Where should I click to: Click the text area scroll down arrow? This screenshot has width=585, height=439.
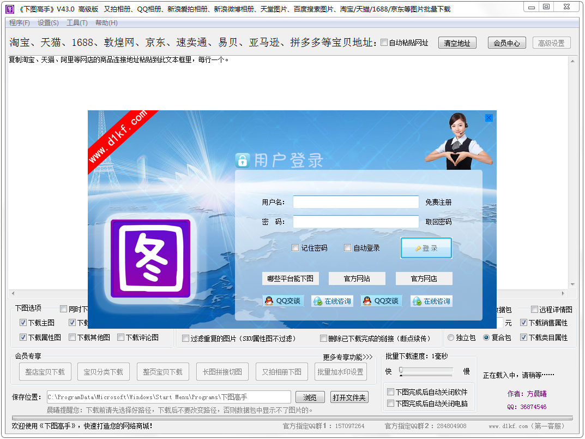point(572,284)
